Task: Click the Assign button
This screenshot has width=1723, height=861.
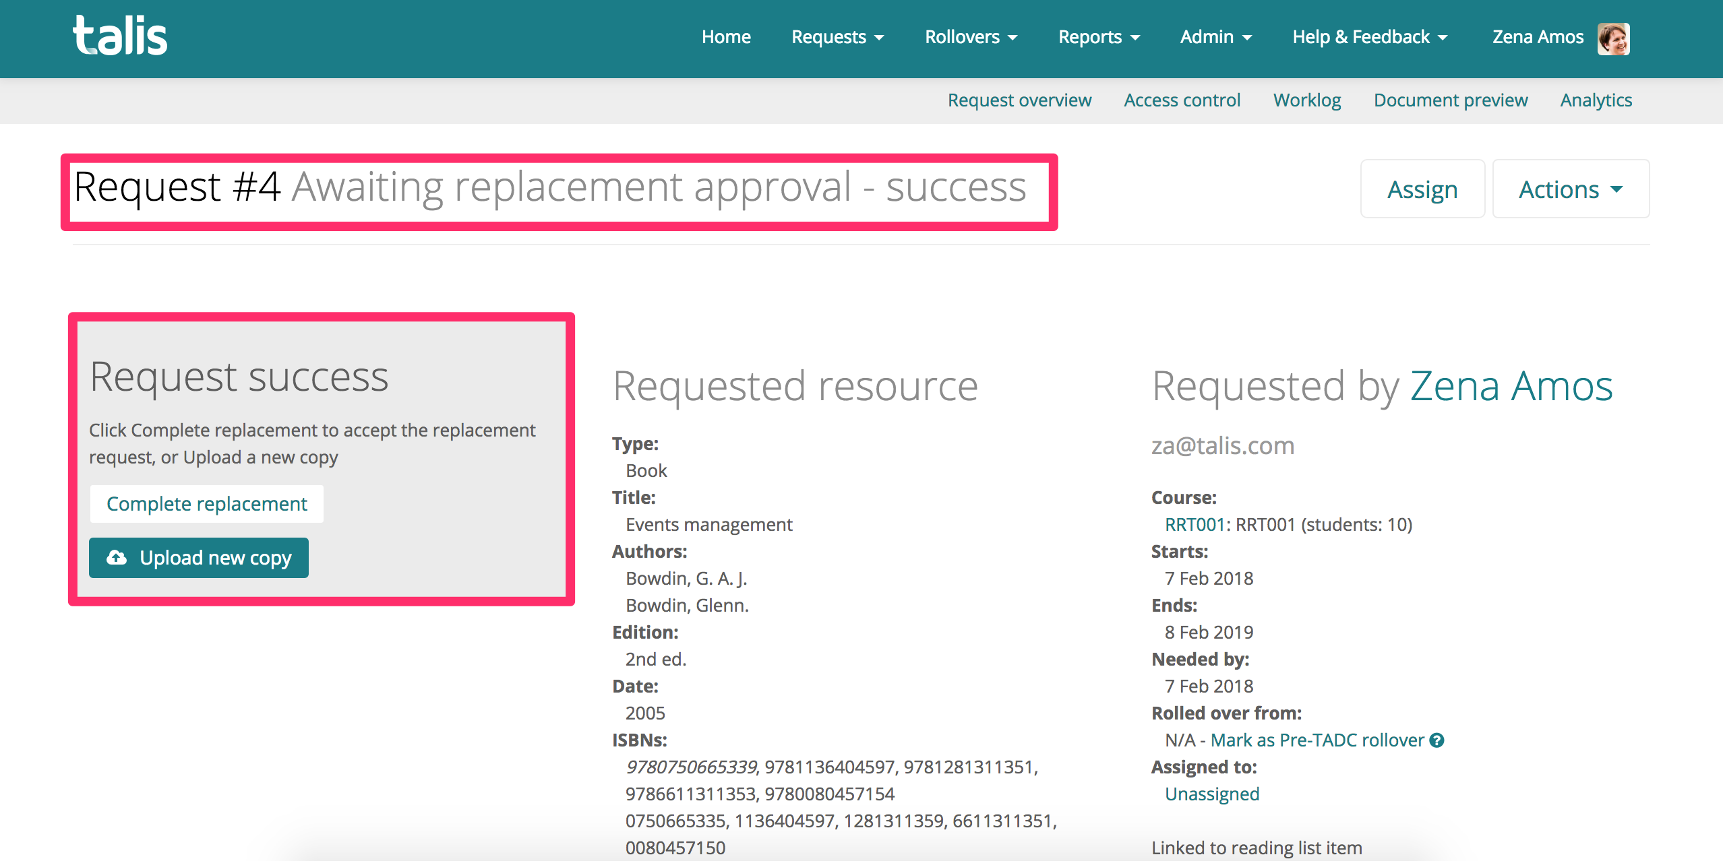Action: [x=1422, y=189]
